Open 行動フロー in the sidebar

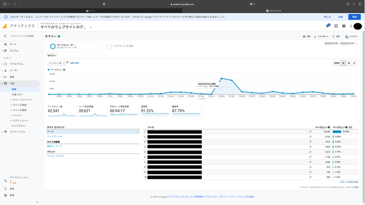point(17,94)
